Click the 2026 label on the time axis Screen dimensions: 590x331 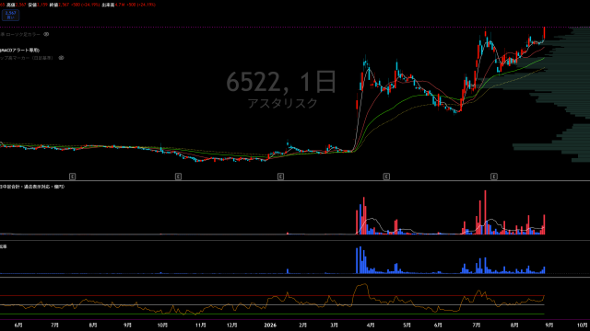(x=270, y=325)
